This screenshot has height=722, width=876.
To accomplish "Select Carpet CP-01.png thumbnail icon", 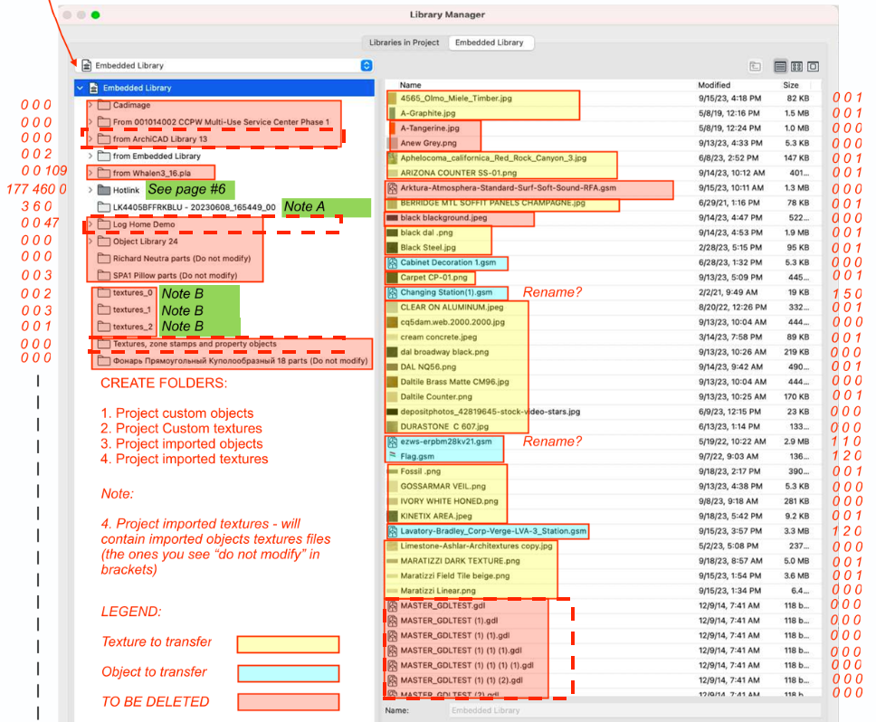I will pyautogui.click(x=392, y=278).
